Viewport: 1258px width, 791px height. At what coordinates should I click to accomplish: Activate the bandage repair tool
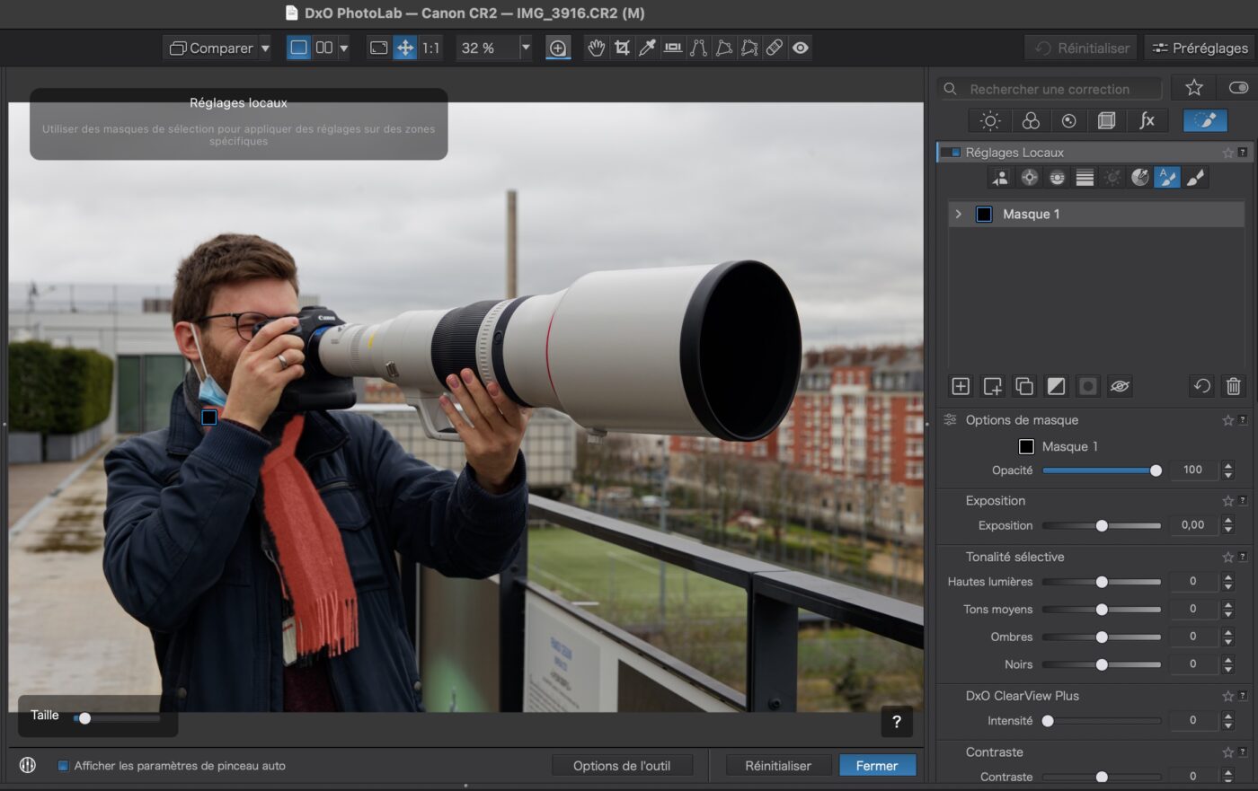coord(775,48)
